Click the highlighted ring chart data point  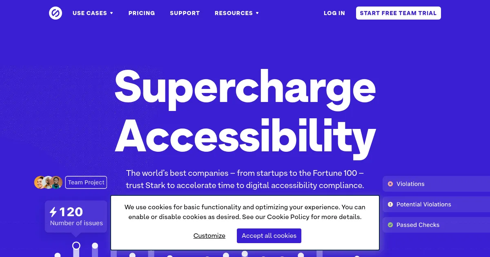pos(76,246)
